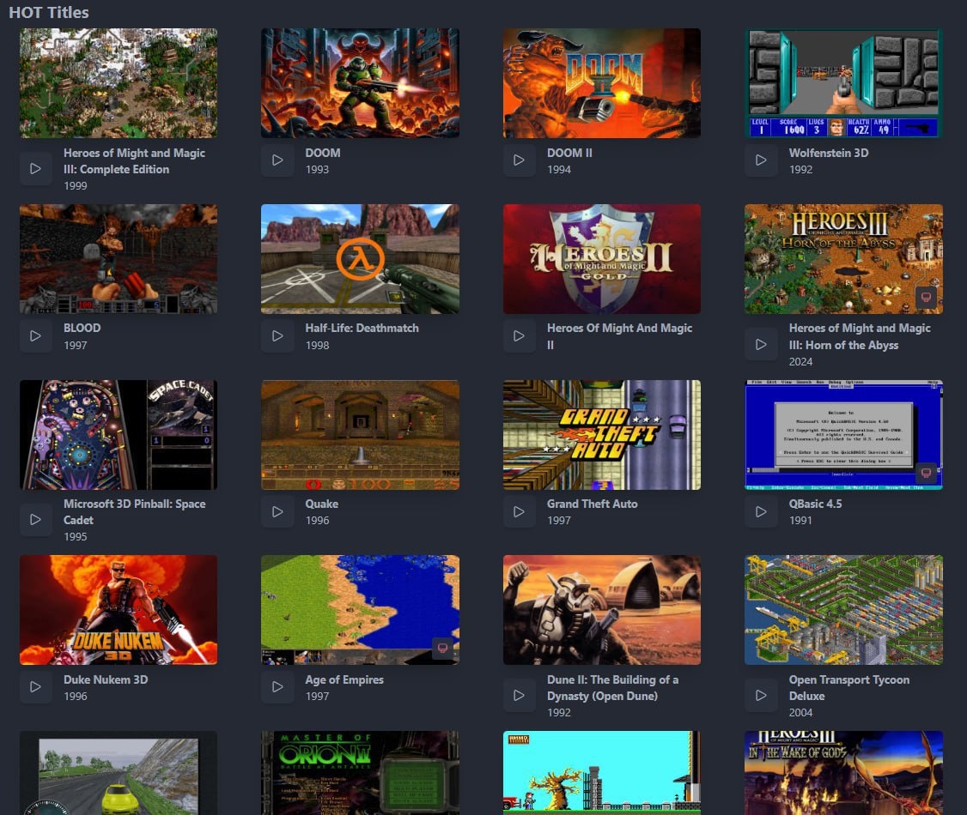The width and height of the screenshot is (967, 815).
Task: Start Half-Life: Deathmatch with play icon
Action: pyautogui.click(x=277, y=336)
